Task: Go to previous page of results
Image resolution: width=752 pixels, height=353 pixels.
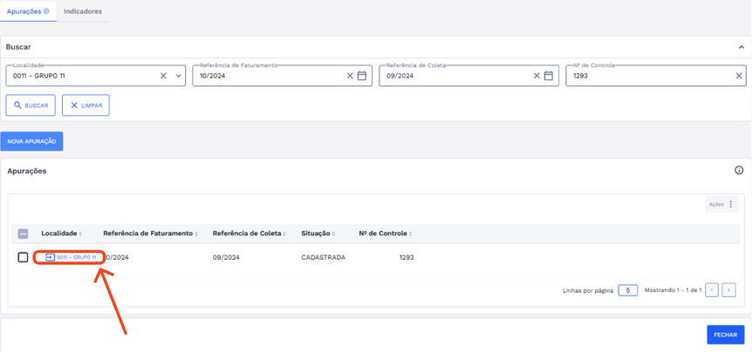Action: pos(712,290)
